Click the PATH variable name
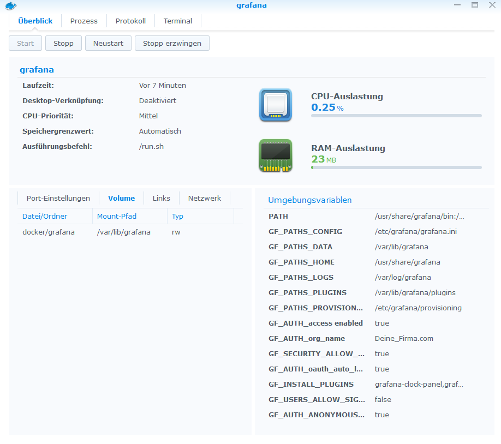This screenshot has width=501, height=444. [x=278, y=216]
